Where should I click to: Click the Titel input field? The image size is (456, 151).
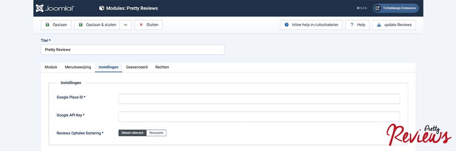point(132,50)
